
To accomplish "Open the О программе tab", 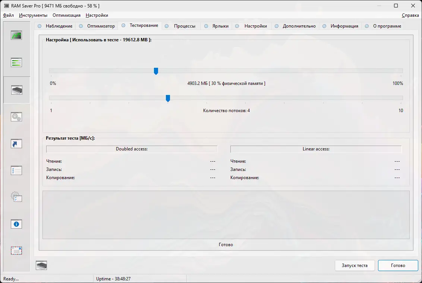I will click(x=383, y=26).
